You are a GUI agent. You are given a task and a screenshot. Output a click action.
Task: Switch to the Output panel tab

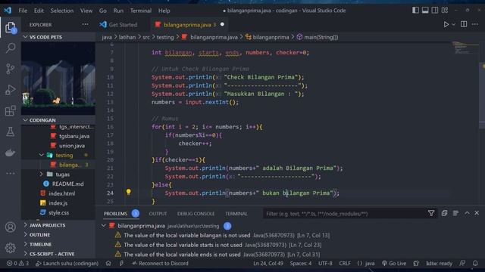click(158, 213)
